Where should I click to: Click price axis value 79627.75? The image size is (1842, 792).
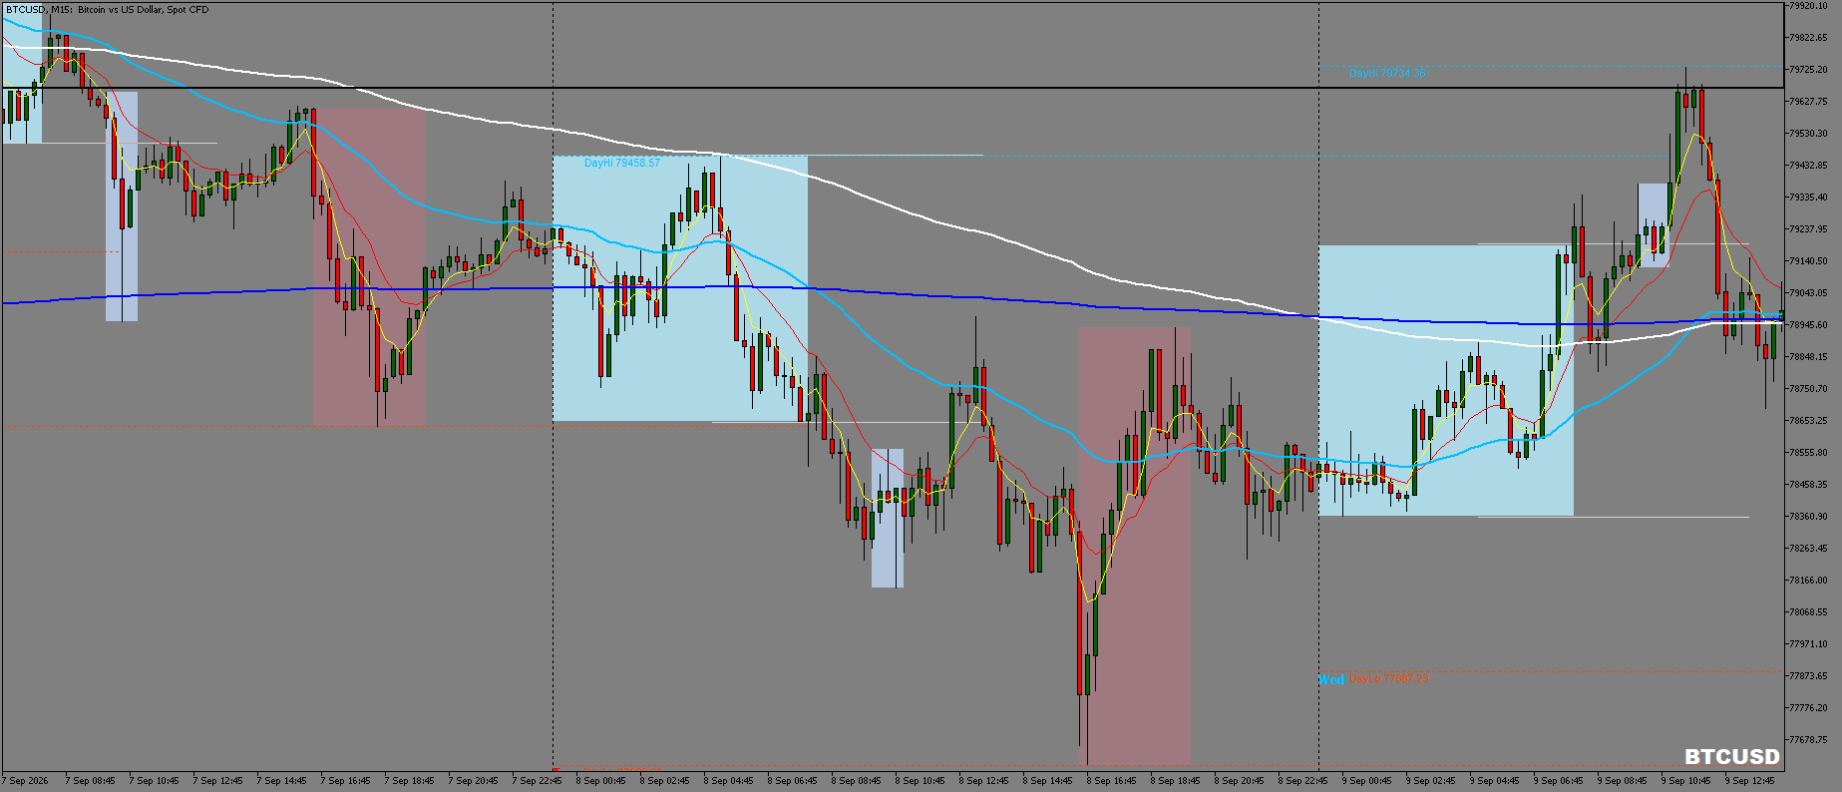tap(1808, 102)
